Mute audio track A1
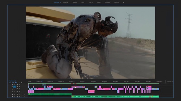Screen dimensions: 181x101 [20, 94]
